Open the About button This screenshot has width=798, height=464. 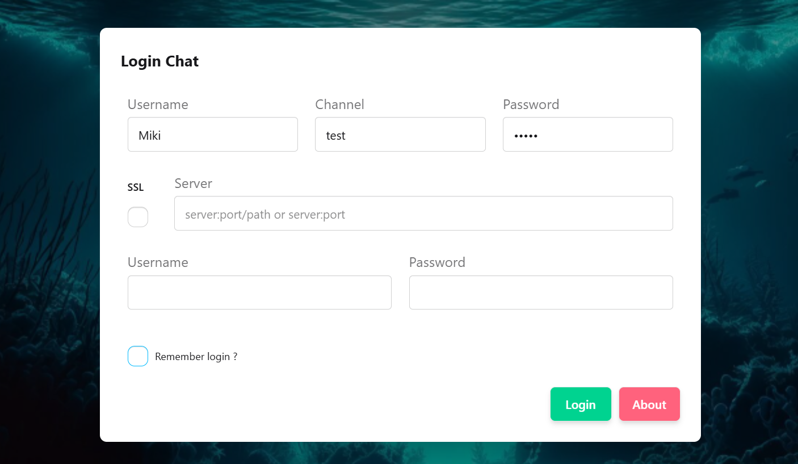point(649,404)
